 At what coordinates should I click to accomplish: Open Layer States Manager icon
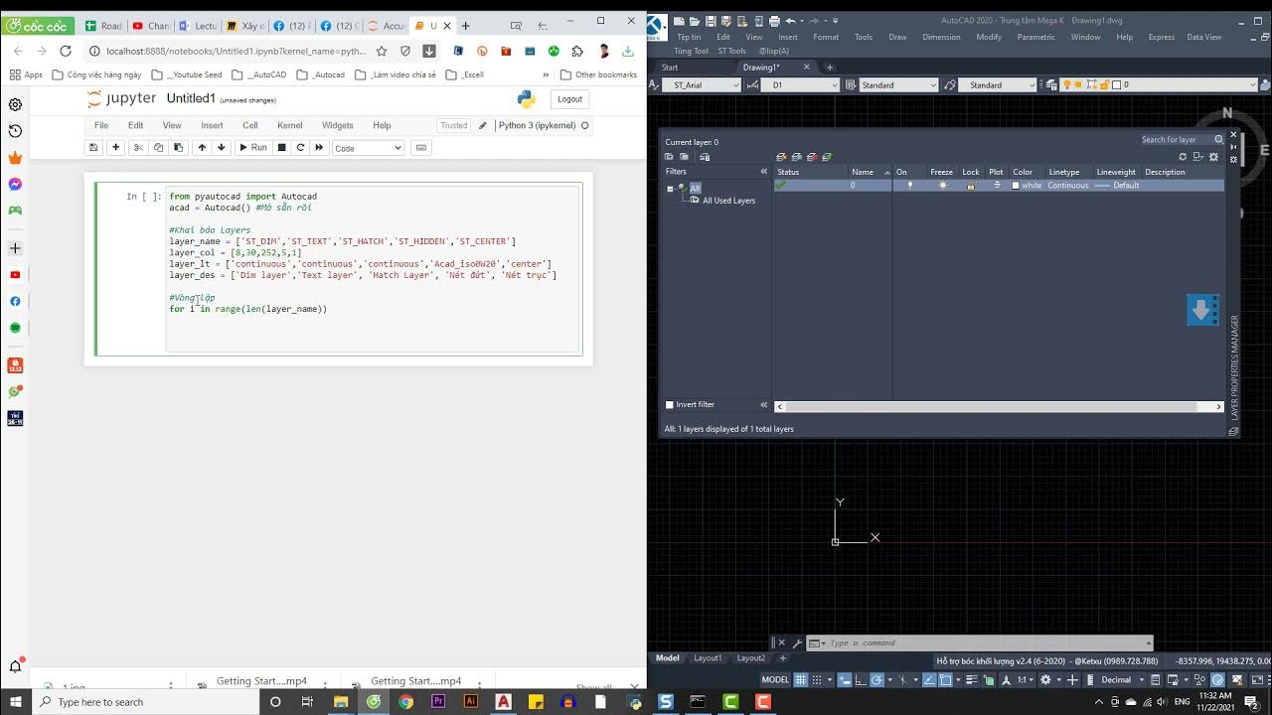[705, 157]
